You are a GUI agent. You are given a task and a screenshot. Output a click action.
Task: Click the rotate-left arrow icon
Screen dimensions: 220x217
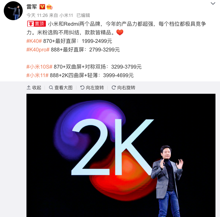click(x=82, y=88)
